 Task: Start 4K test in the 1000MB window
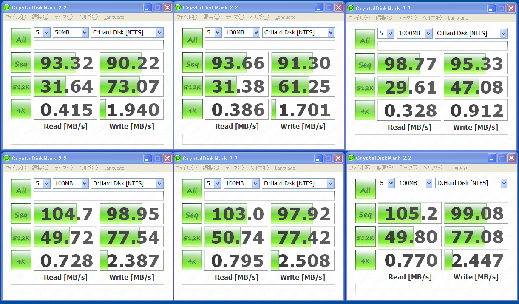coord(365,111)
